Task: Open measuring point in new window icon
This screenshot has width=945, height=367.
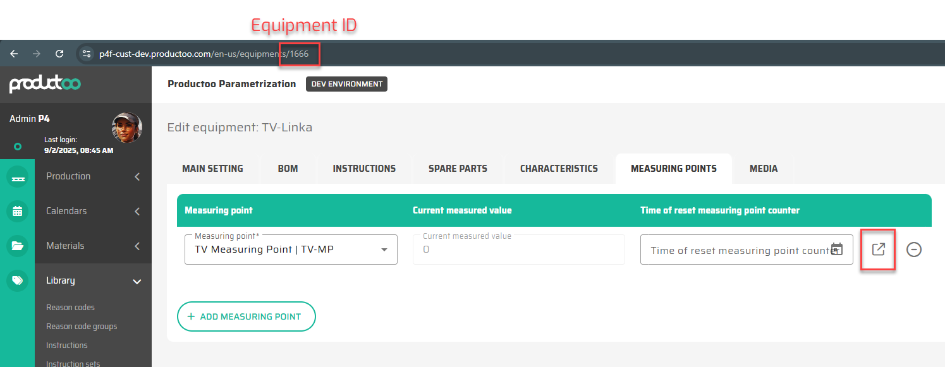Action: click(878, 250)
